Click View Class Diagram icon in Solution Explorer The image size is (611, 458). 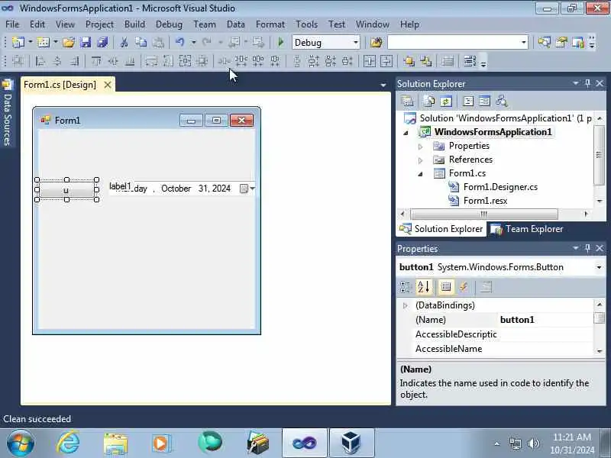(x=502, y=102)
